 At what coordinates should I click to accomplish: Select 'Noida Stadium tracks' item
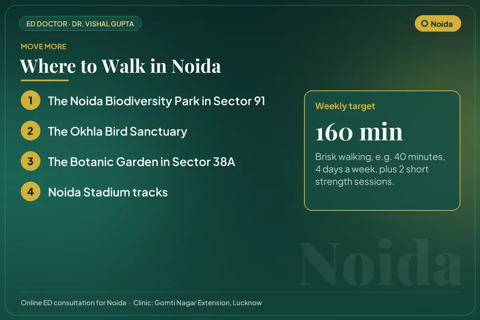coord(108,192)
